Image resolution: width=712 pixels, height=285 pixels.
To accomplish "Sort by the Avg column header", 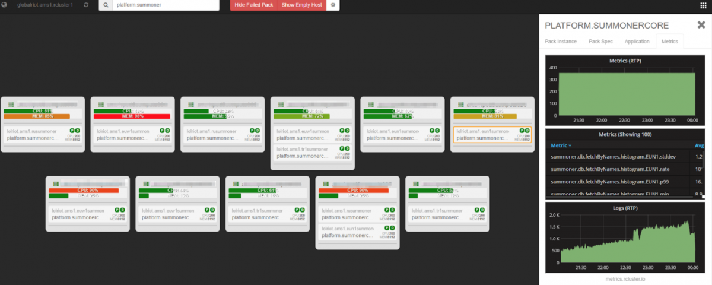I will point(699,145).
